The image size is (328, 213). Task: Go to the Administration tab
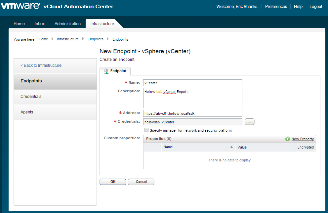pyautogui.click(x=67, y=24)
